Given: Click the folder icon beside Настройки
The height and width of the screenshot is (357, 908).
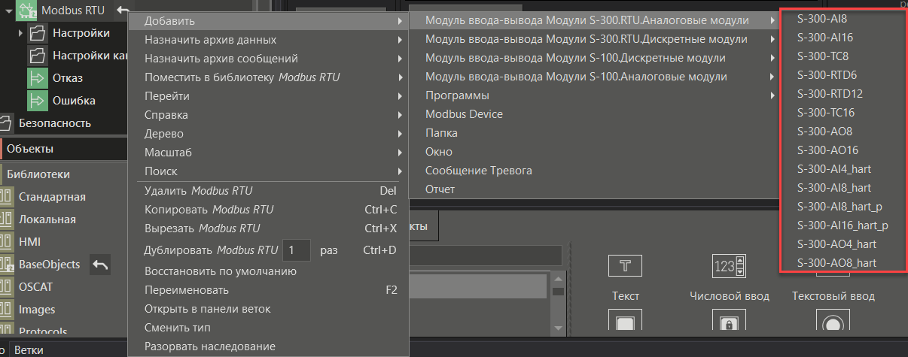Looking at the screenshot, I should [x=38, y=33].
